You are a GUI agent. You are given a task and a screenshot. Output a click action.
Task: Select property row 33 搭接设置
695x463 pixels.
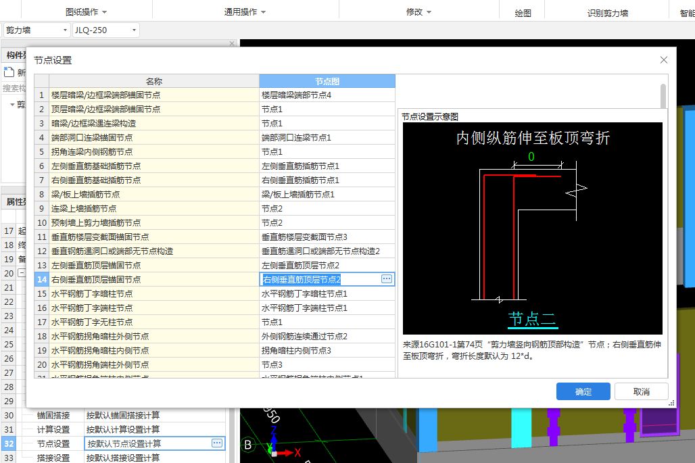click(x=53, y=458)
